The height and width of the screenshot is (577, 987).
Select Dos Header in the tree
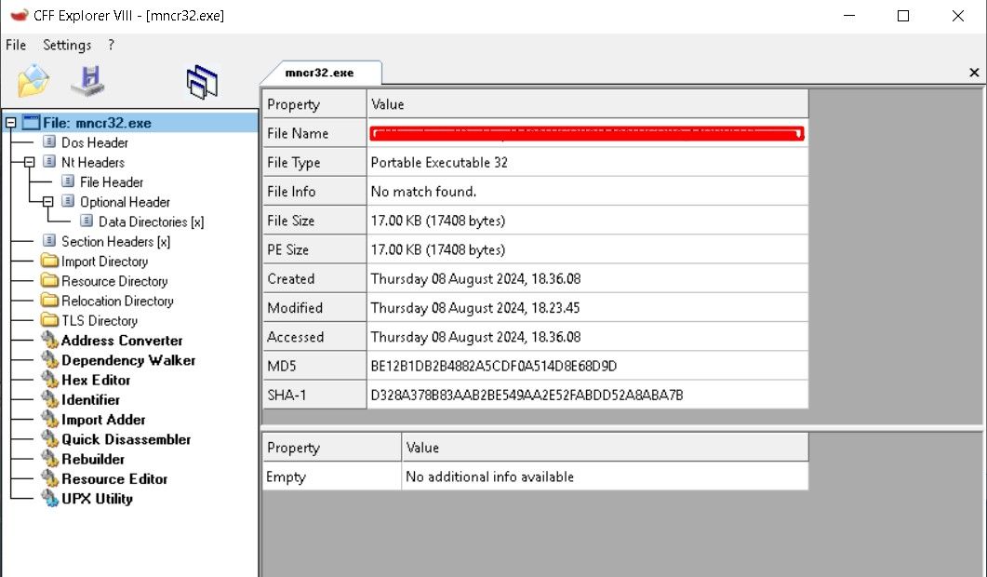pos(94,143)
